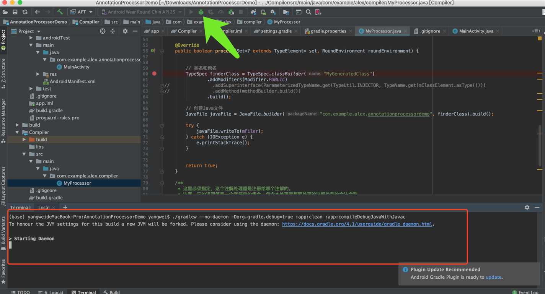Viewport: 545px width, 294px height.
Task: Collapse the src folder under Compiler
Action: pyautogui.click(x=24, y=154)
